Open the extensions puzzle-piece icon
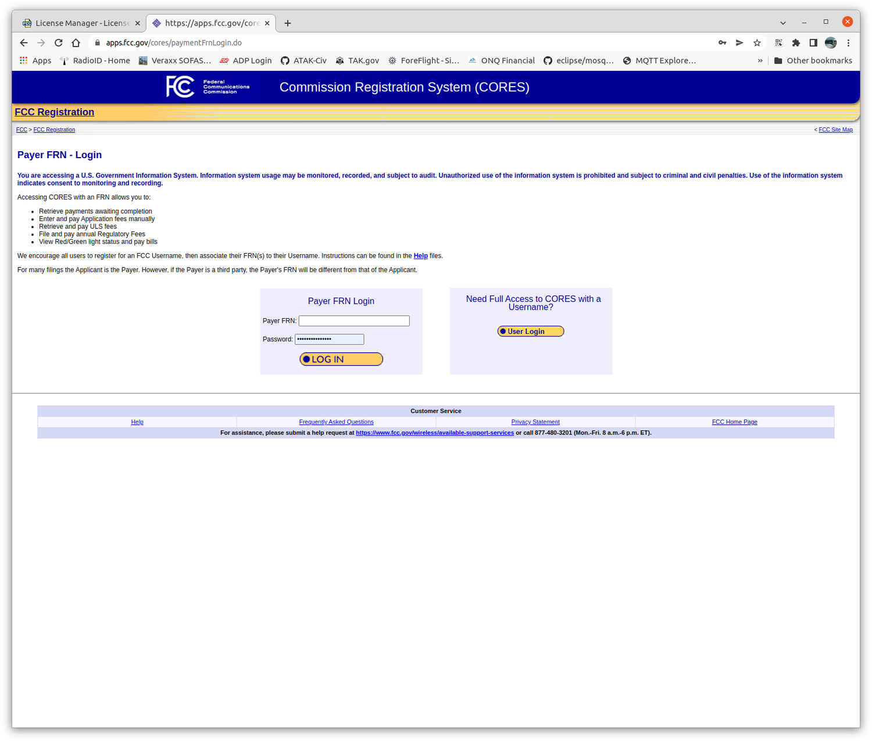 point(796,42)
